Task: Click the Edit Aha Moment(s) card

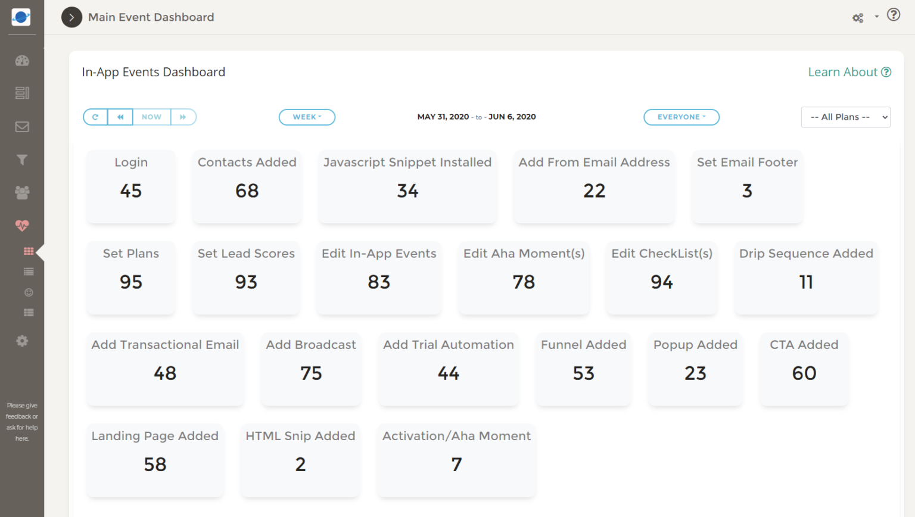Action: 524,278
